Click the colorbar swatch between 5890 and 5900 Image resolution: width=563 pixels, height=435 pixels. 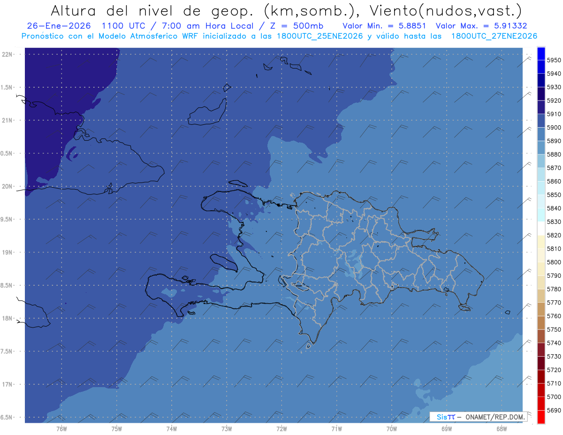(541, 134)
